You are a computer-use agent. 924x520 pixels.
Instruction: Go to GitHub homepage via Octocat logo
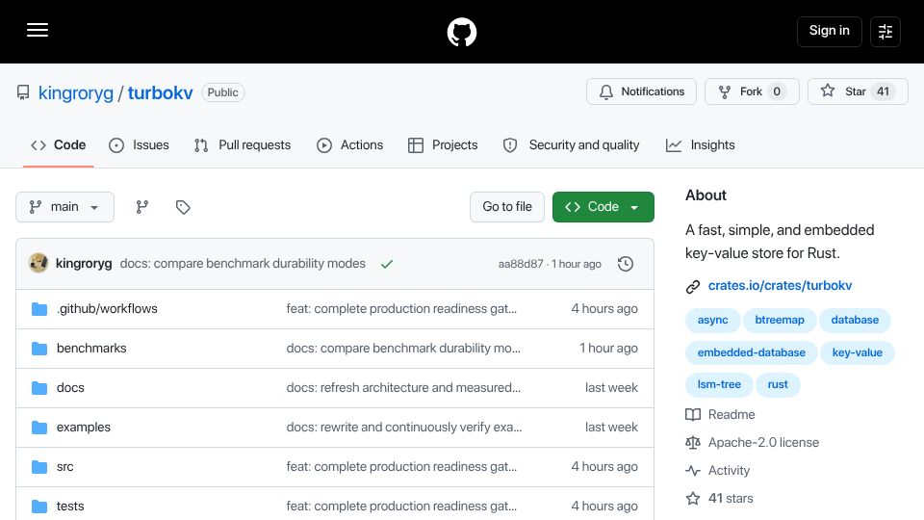[461, 32]
